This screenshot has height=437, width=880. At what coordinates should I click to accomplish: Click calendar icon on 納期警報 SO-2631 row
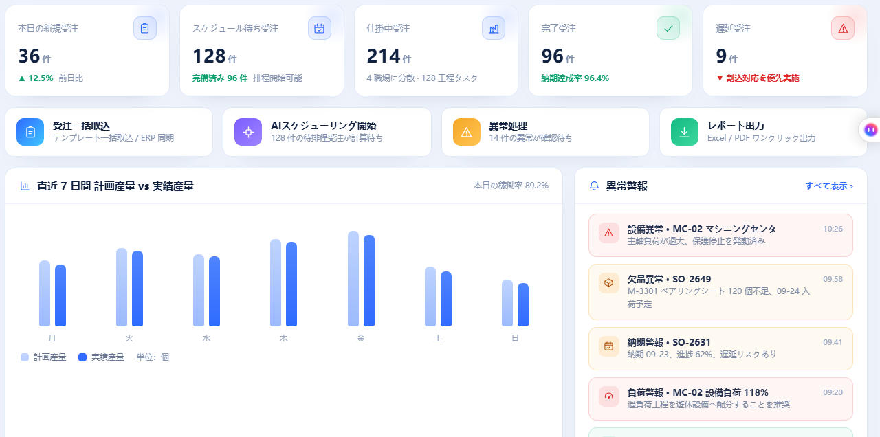608,346
